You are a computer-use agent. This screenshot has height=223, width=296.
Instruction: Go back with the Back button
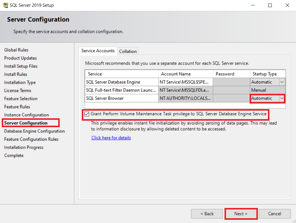coord(207,214)
